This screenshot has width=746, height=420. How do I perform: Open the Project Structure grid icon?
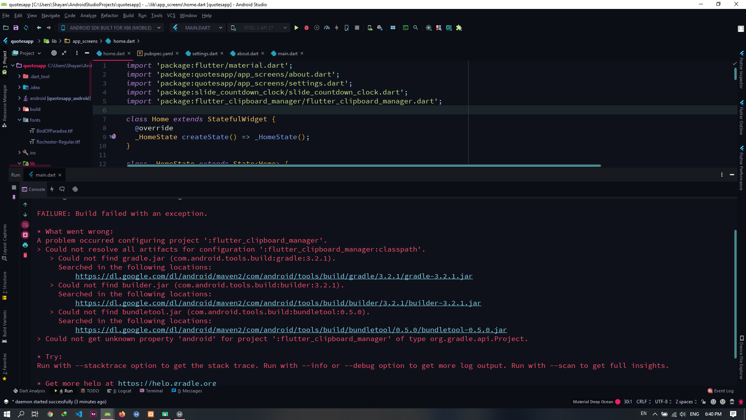(x=393, y=28)
